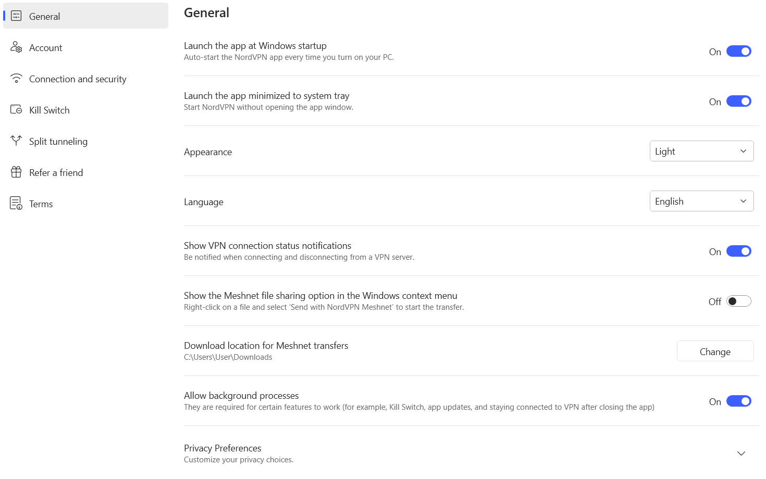Viewport: 766px width, 479px height.
Task: Select the Connection and security icon
Action: (x=16, y=79)
